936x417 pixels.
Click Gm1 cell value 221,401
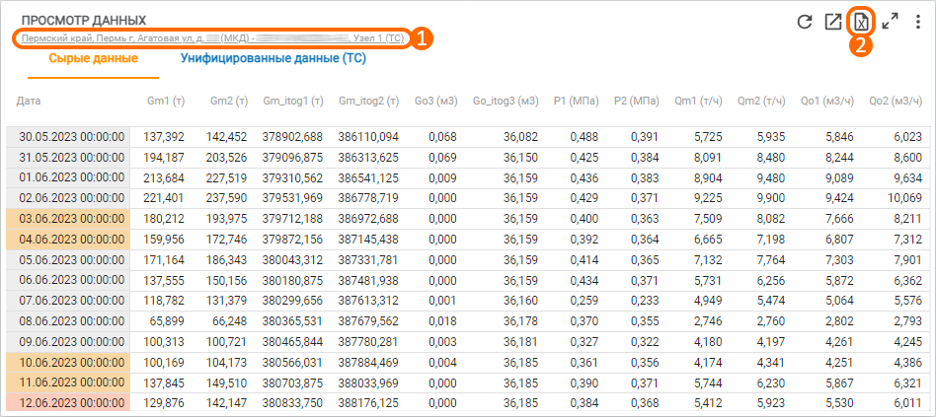[x=164, y=198]
